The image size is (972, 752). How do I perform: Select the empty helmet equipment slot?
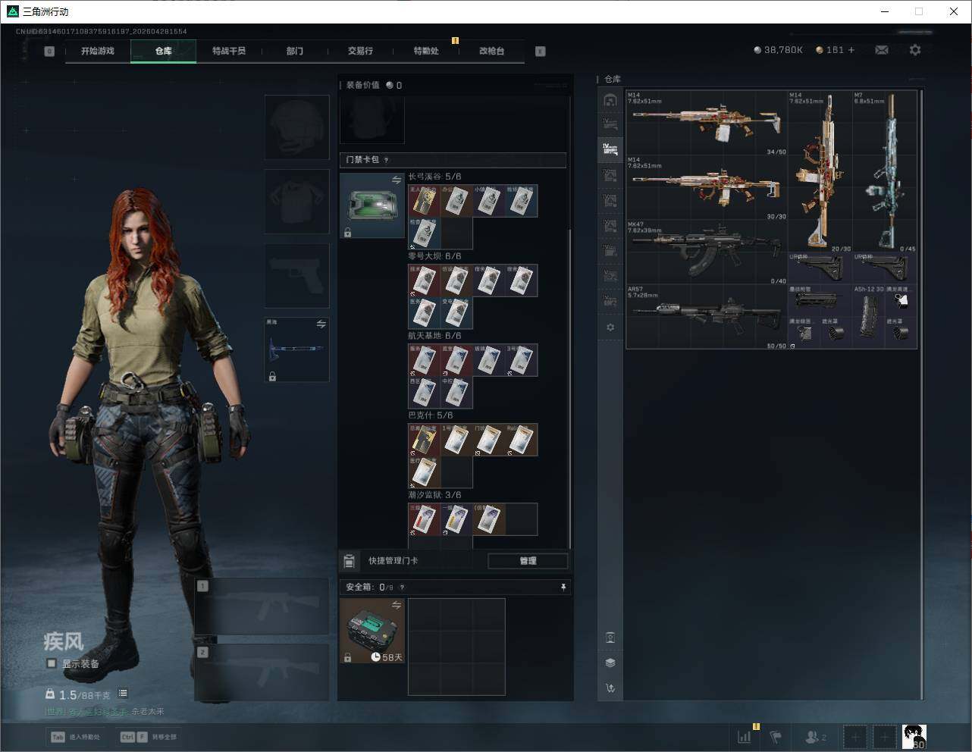296,127
